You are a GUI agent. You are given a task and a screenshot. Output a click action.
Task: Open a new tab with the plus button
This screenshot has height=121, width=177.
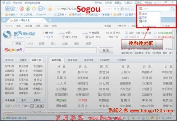[50, 20]
